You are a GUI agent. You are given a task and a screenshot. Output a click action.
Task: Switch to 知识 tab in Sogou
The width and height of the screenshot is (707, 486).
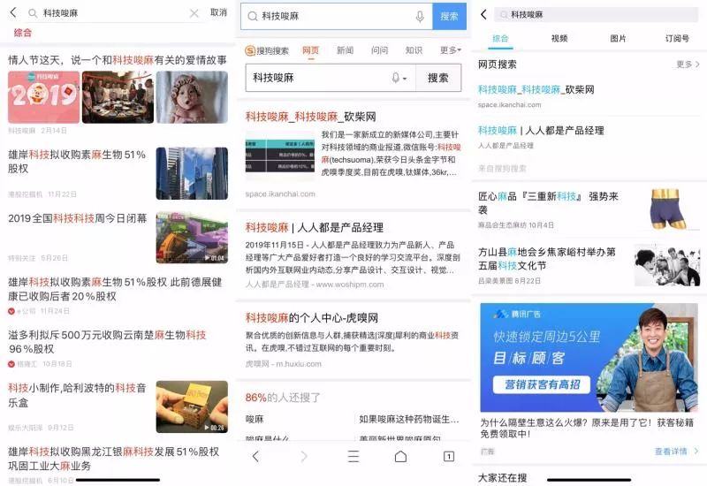click(414, 50)
